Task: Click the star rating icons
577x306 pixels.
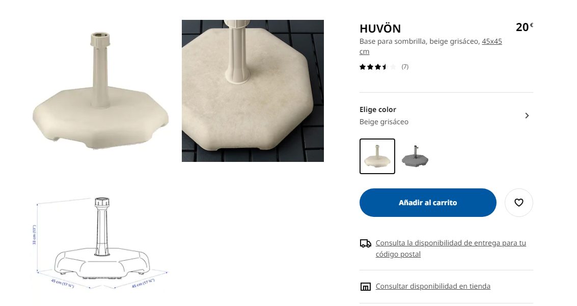Action: (x=378, y=67)
